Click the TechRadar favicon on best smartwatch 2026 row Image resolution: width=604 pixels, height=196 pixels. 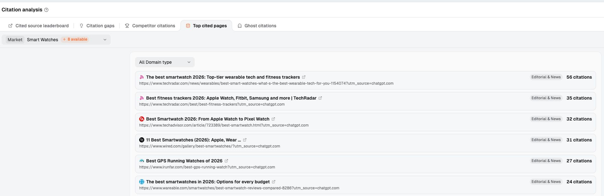click(142, 77)
